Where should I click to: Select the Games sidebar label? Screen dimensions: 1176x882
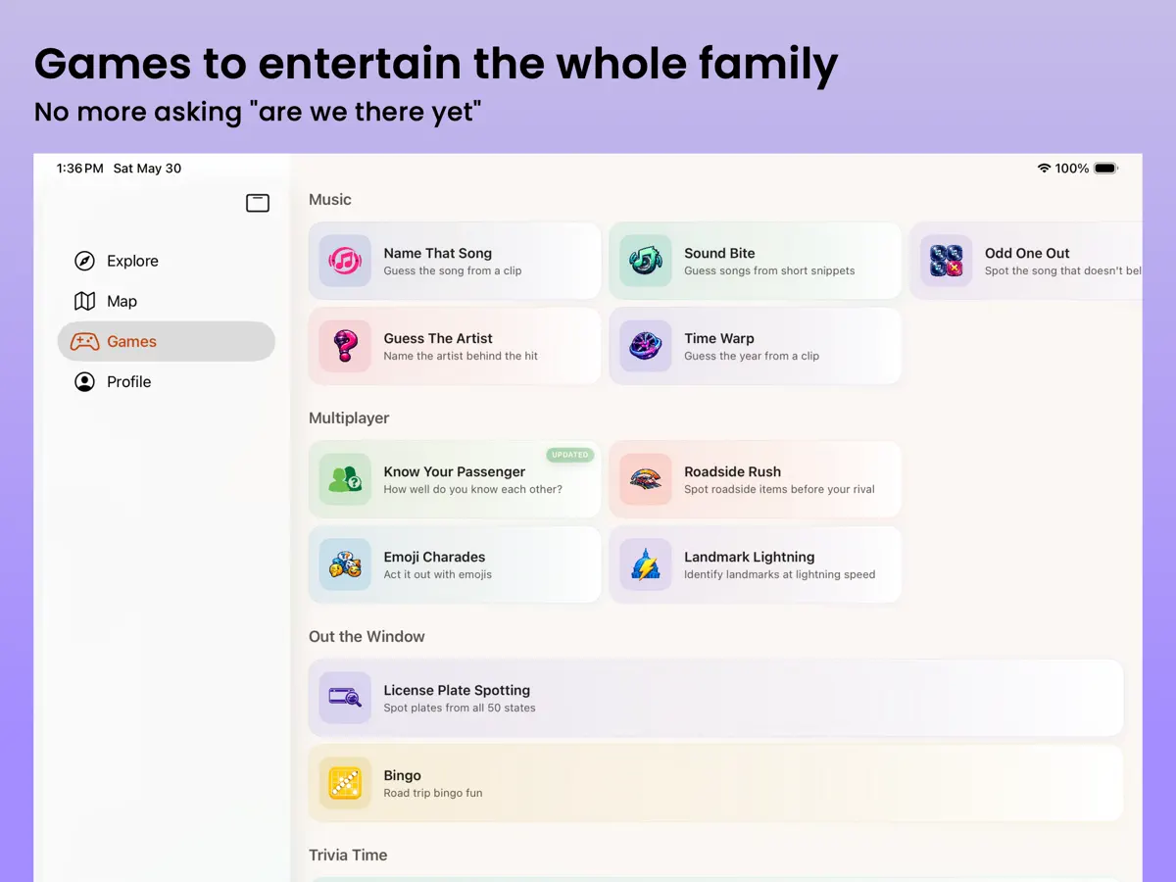pyautogui.click(x=131, y=341)
